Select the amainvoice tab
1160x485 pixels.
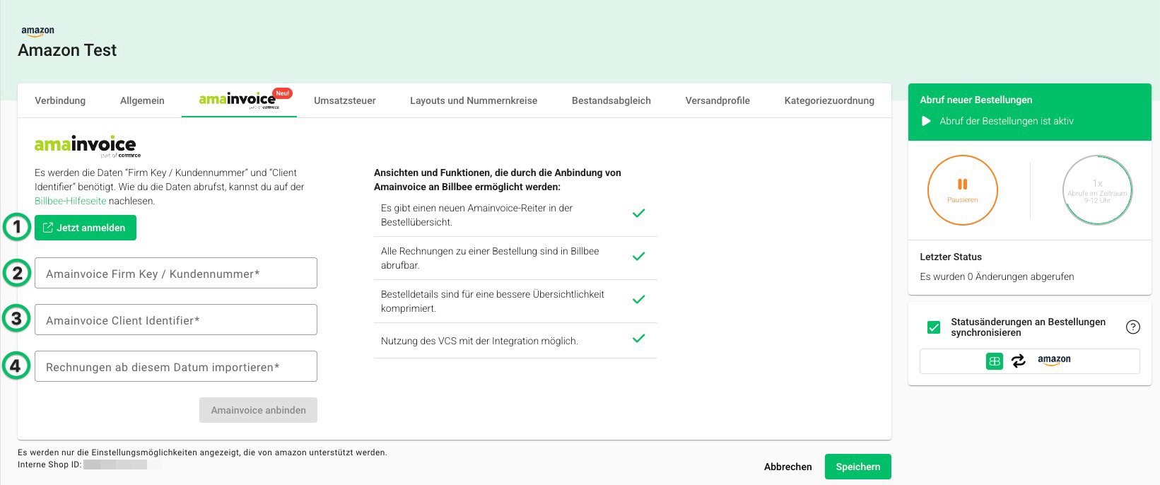(x=239, y=100)
